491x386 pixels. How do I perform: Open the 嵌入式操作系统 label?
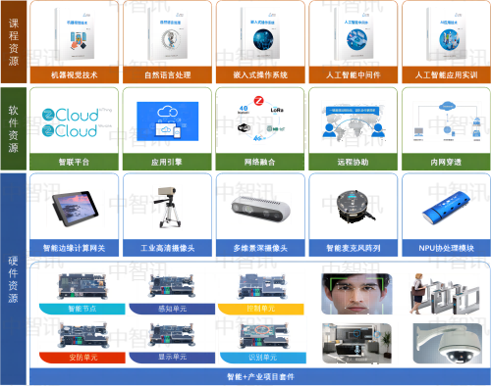coord(260,75)
